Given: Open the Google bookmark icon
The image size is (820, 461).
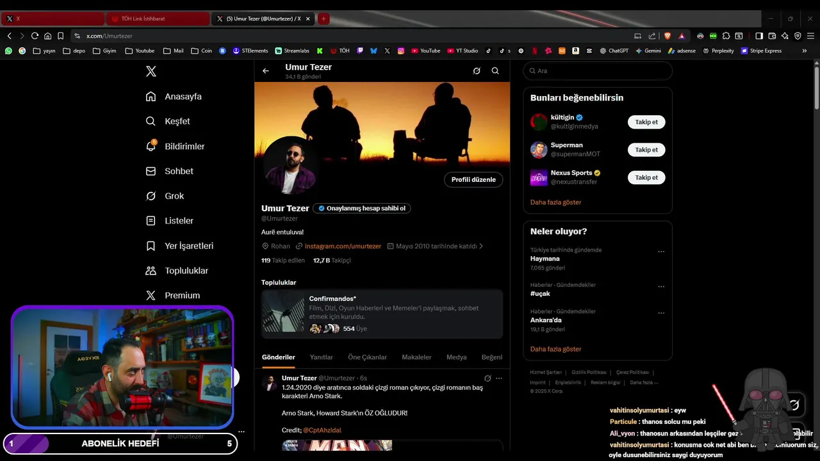Looking at the screenshot, I should (22, 51).
